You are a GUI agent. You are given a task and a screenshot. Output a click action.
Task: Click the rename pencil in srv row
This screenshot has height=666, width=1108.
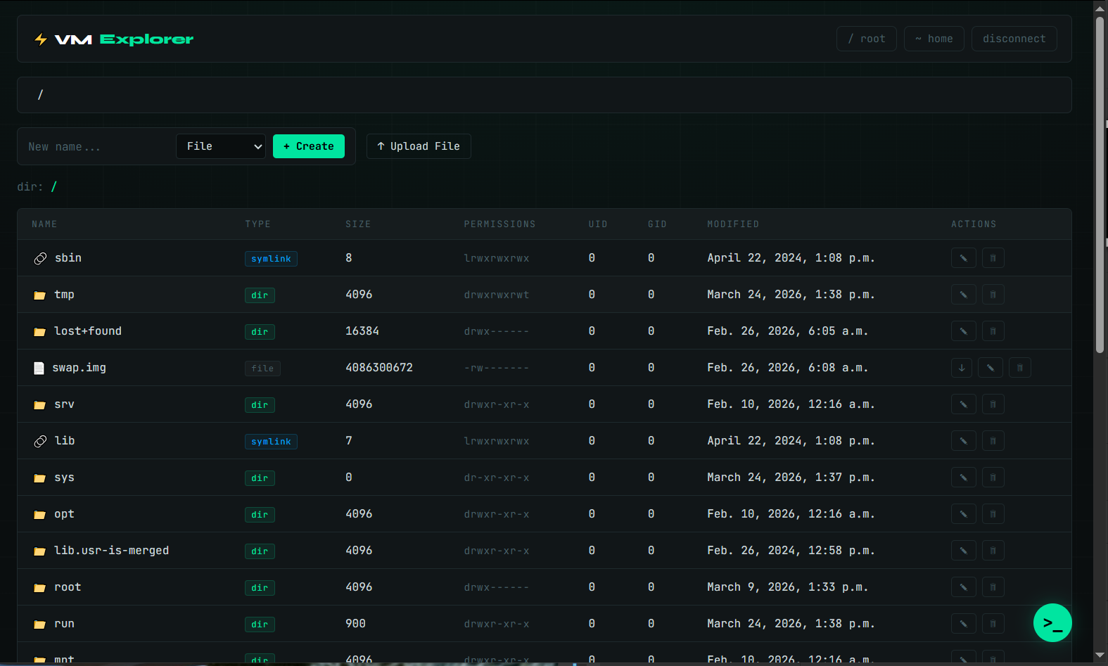(963, 404)
